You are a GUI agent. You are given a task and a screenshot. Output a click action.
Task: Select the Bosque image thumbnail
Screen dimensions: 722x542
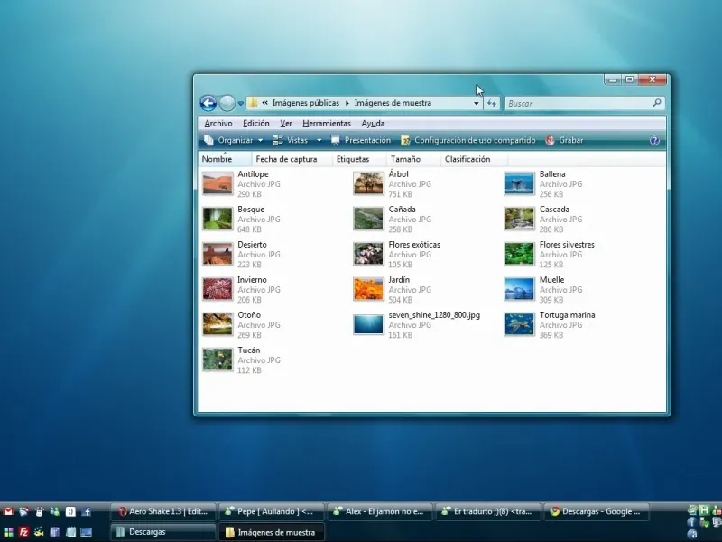click(218, 219)
